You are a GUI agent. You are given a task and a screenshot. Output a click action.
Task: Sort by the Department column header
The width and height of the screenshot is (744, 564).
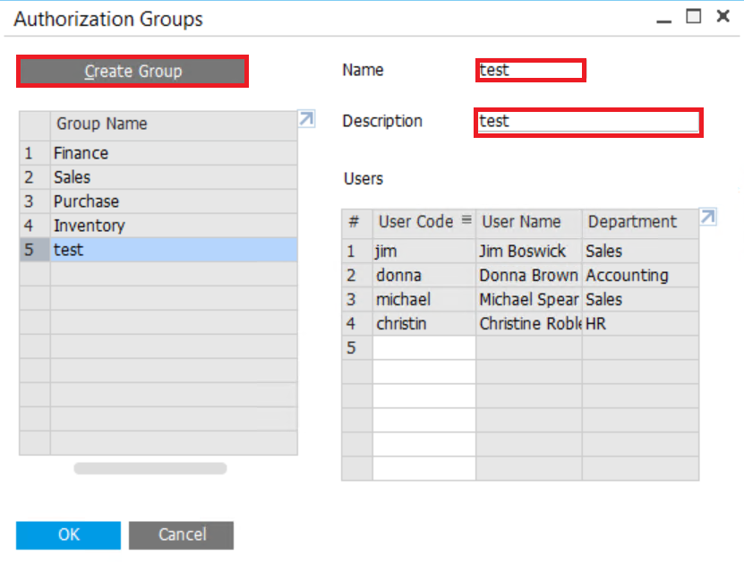click(x=632, y=221)
